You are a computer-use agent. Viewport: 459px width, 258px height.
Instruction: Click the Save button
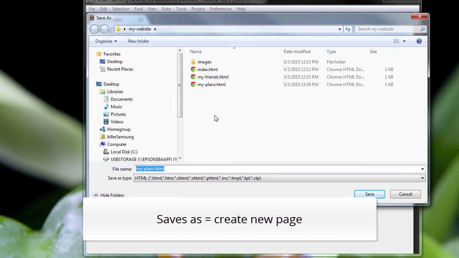pos(370,194)
